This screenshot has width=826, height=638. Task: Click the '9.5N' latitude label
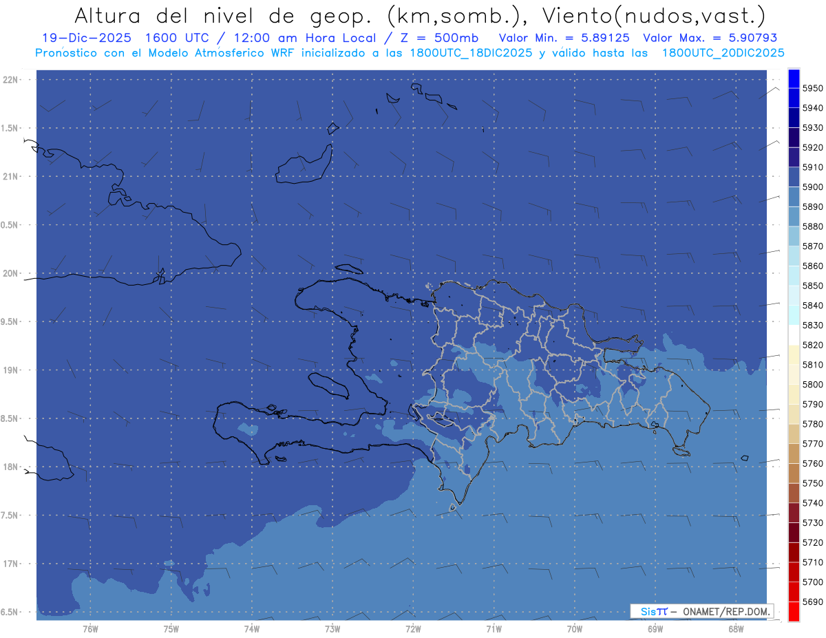point(10,321)
